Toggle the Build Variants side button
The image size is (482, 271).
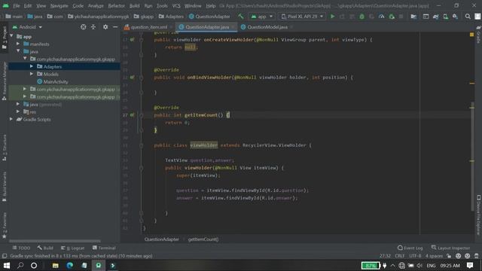[5, 187]
